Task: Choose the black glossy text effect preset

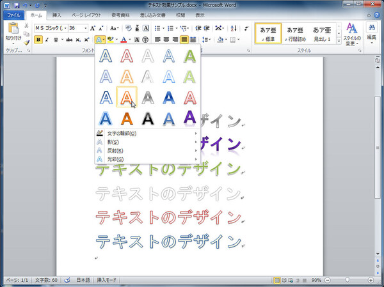Action: 148,118
